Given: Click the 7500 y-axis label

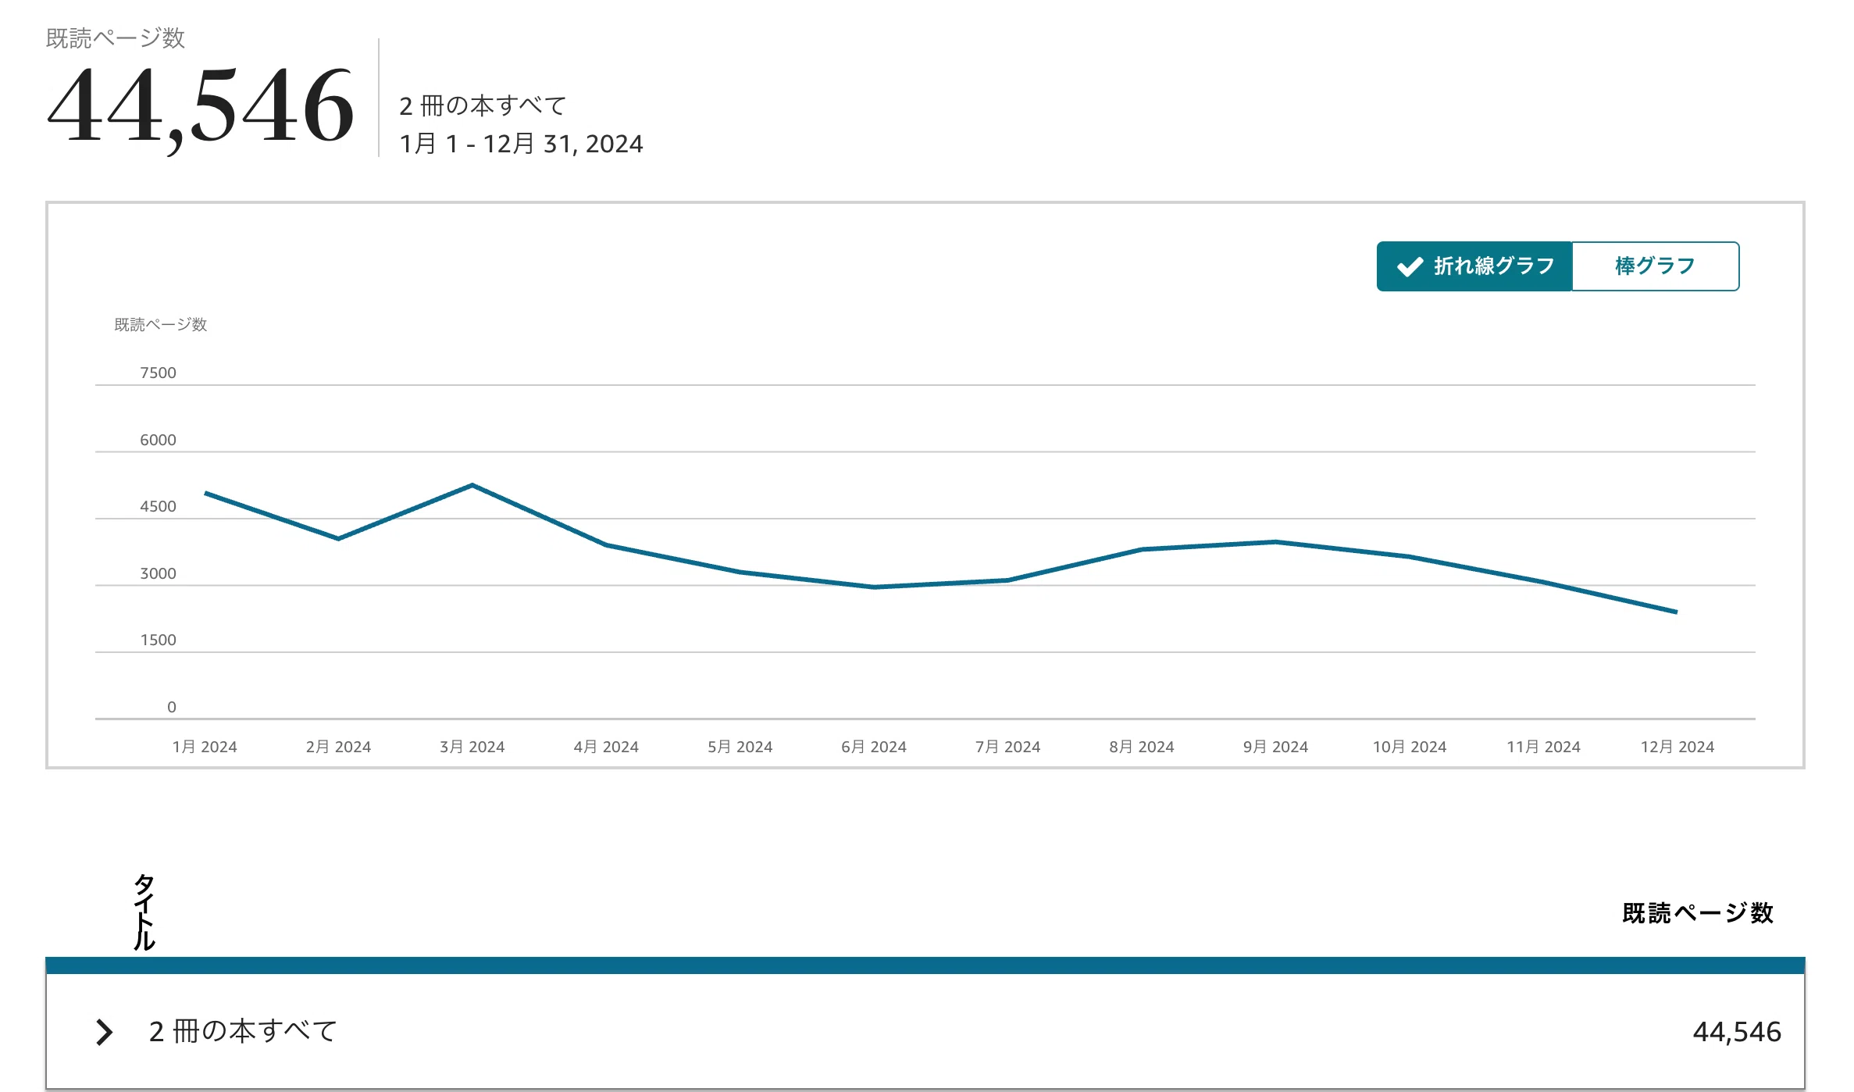Looking at the screenshot, I should [158, 373].
